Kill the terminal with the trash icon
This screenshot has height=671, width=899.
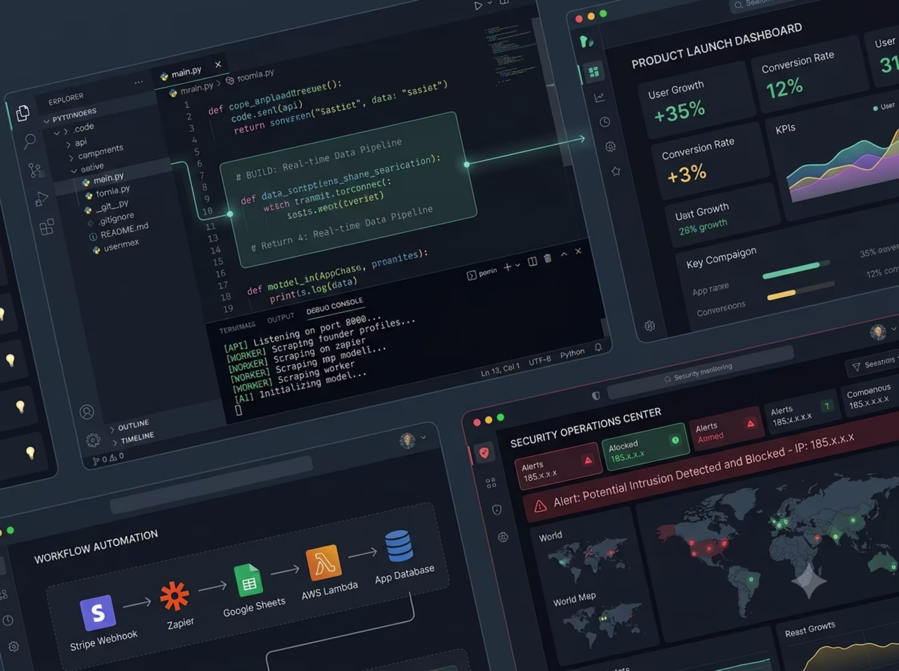[547, 258]
